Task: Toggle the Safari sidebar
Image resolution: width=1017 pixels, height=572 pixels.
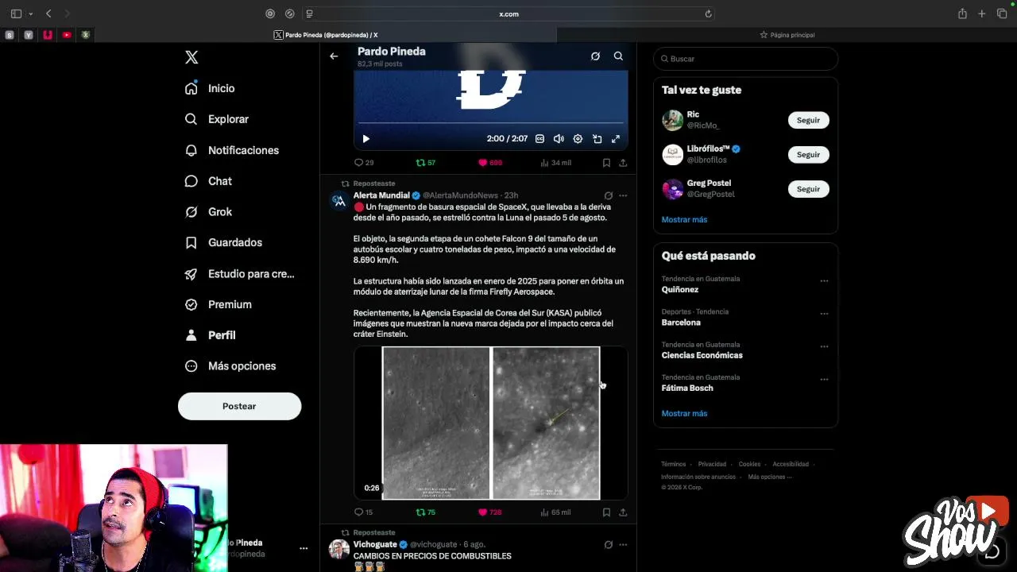Action: (x=16, y=14)
